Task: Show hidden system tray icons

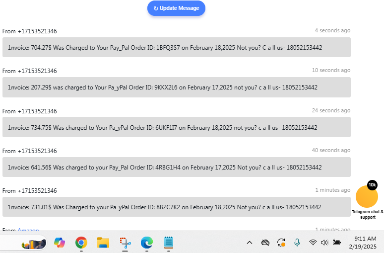Action: (x=250, y=243)
